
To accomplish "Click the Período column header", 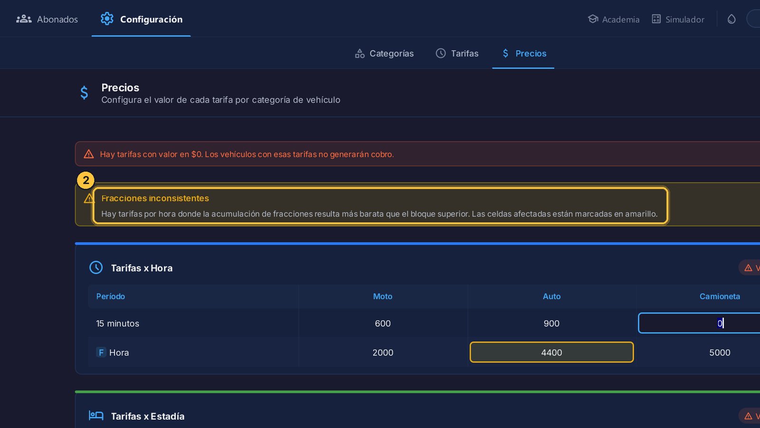I will pyautogui.click(x=111, y=296).
